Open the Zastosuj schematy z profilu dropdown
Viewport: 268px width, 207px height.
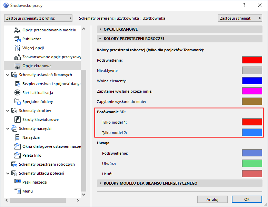tap(38, 18)
